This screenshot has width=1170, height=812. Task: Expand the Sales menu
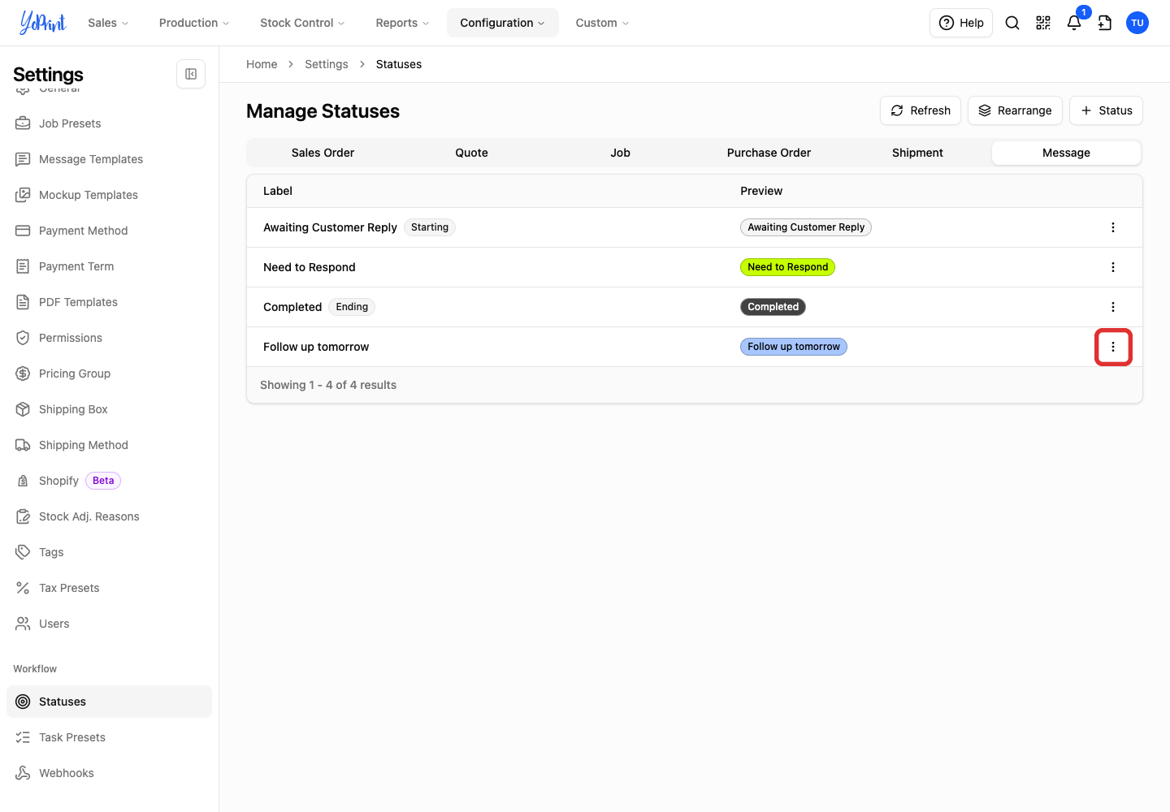click(x=109, y=23)
